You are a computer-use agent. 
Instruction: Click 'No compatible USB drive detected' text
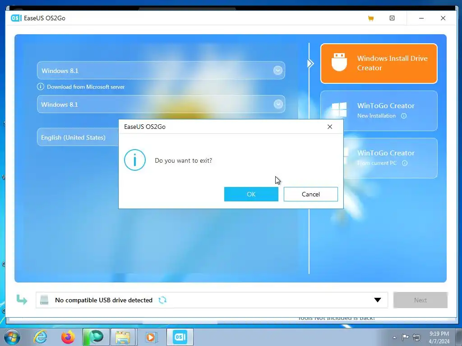[104, 300]
